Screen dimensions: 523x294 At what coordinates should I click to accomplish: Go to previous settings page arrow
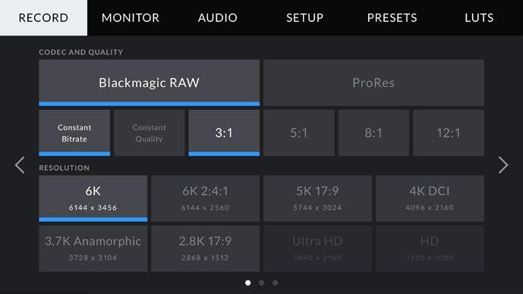(x=20, y=165)
